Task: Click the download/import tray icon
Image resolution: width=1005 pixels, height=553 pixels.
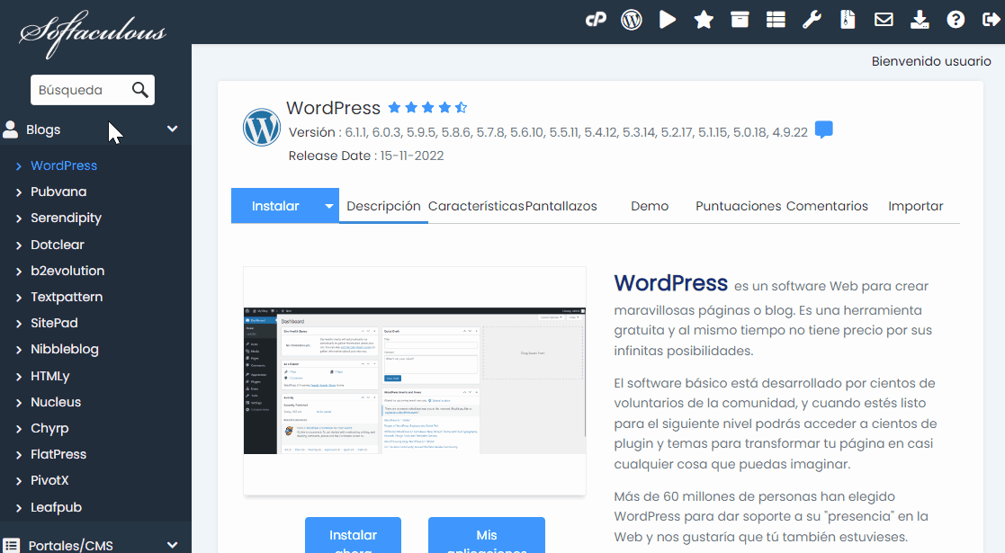Action: pyautogui.click(x=920, y=20)
